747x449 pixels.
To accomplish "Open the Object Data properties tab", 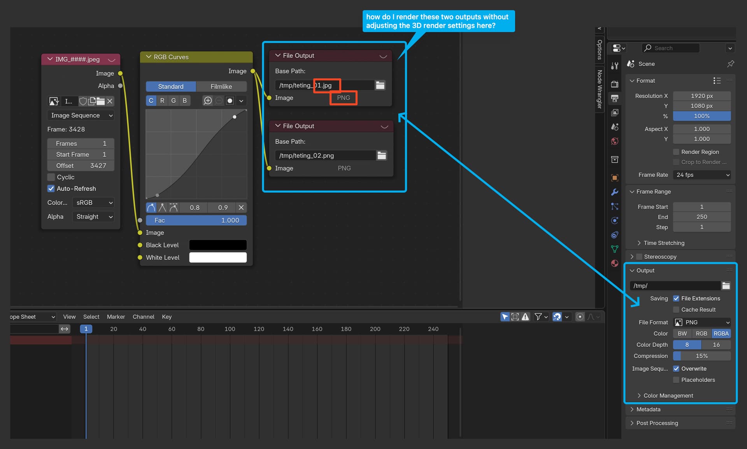I will click(x=615, y=249).
